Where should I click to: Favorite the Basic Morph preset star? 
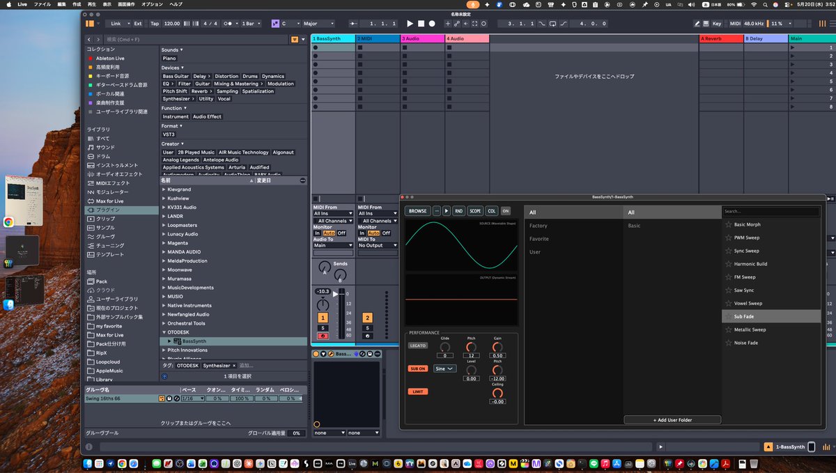pos(729,224)
